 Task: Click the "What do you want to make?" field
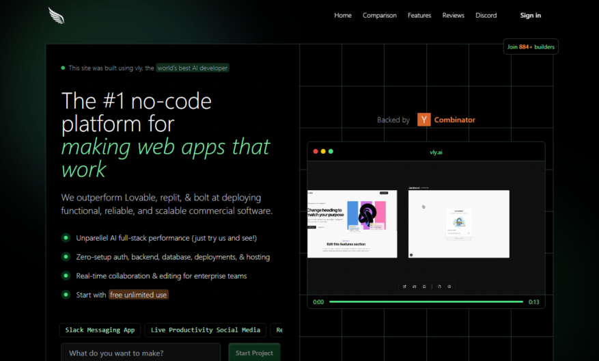coord(141,352)
